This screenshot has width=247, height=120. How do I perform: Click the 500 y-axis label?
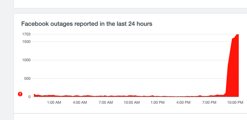pyautogui.click(x=27, y=78)
